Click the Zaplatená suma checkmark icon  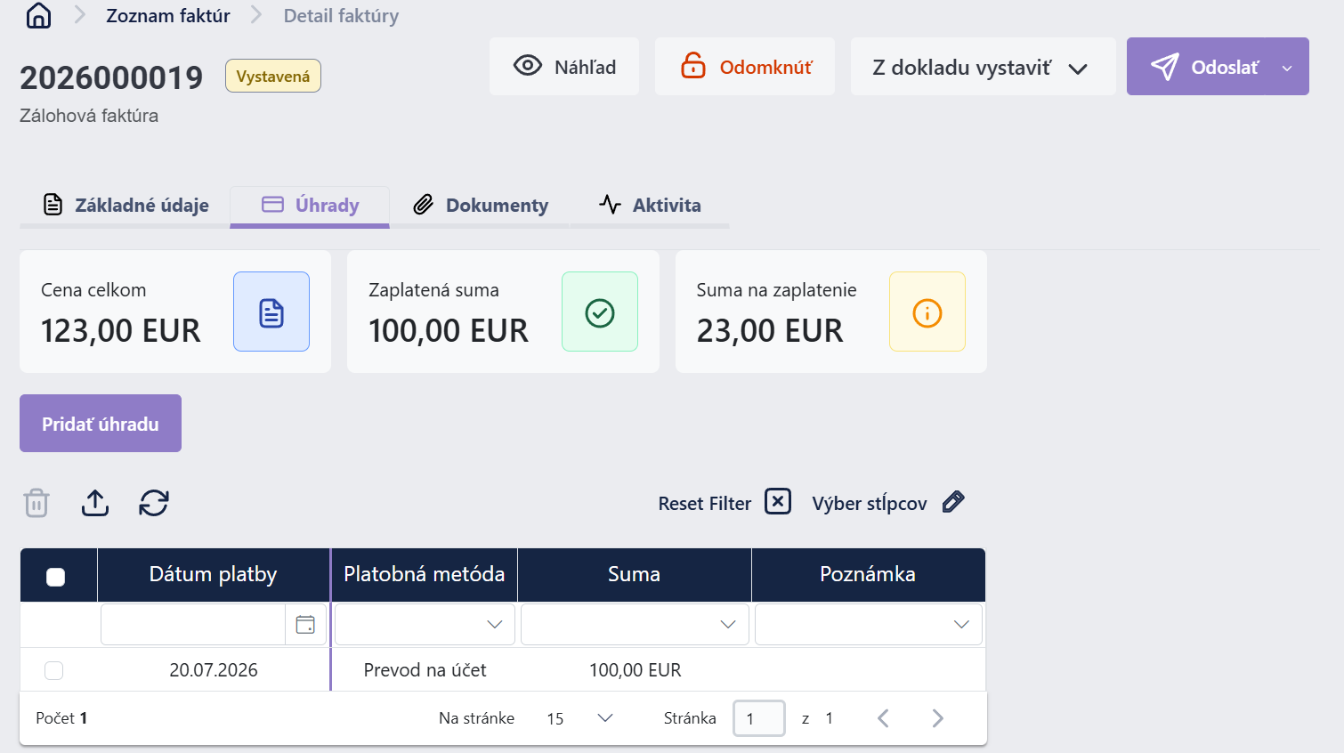coord(600,312)
